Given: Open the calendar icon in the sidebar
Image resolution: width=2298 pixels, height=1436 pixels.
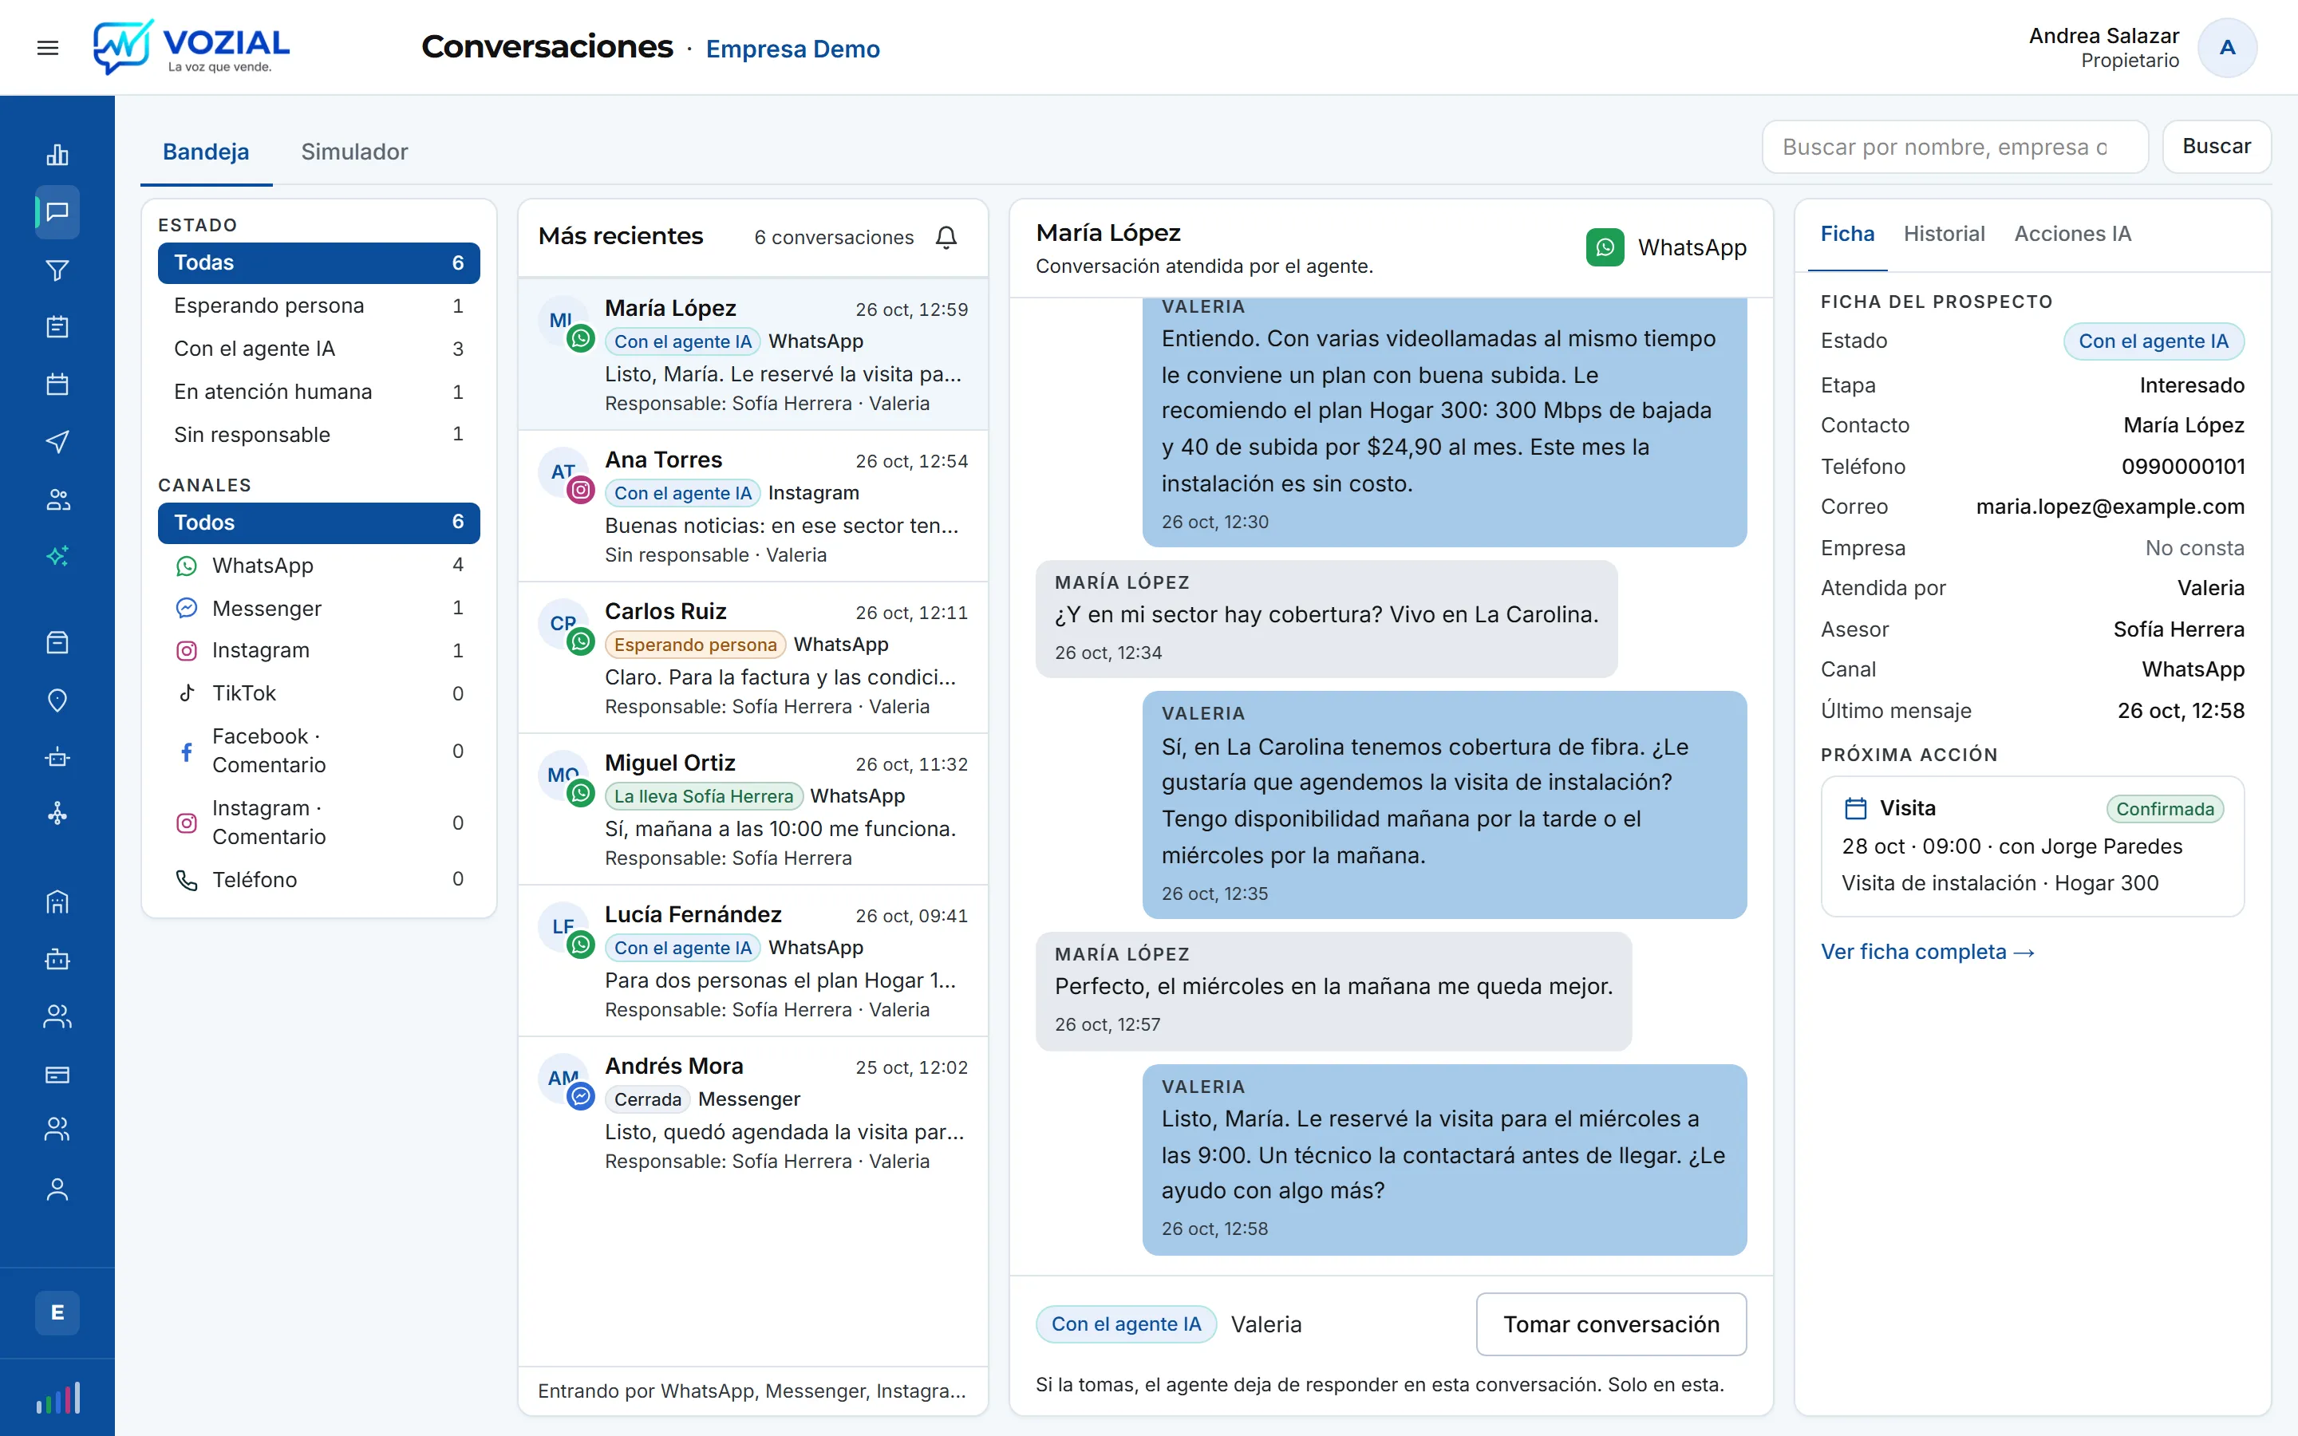Looking at the screenshot, I should [57, 384].
